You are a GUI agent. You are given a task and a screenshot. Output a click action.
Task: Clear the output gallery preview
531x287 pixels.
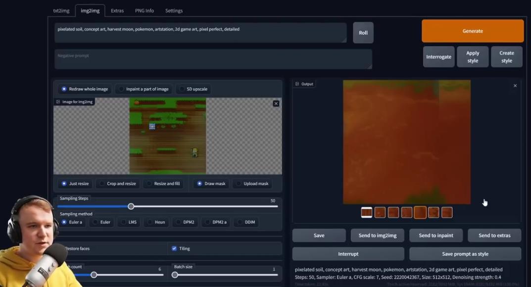(x=515, y=86)
